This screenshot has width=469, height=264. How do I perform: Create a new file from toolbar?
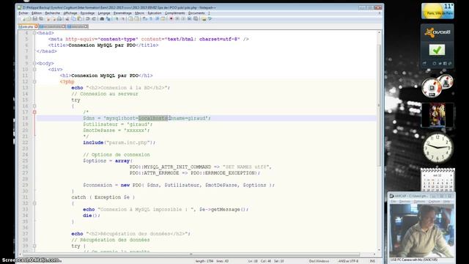coord(23,19)
